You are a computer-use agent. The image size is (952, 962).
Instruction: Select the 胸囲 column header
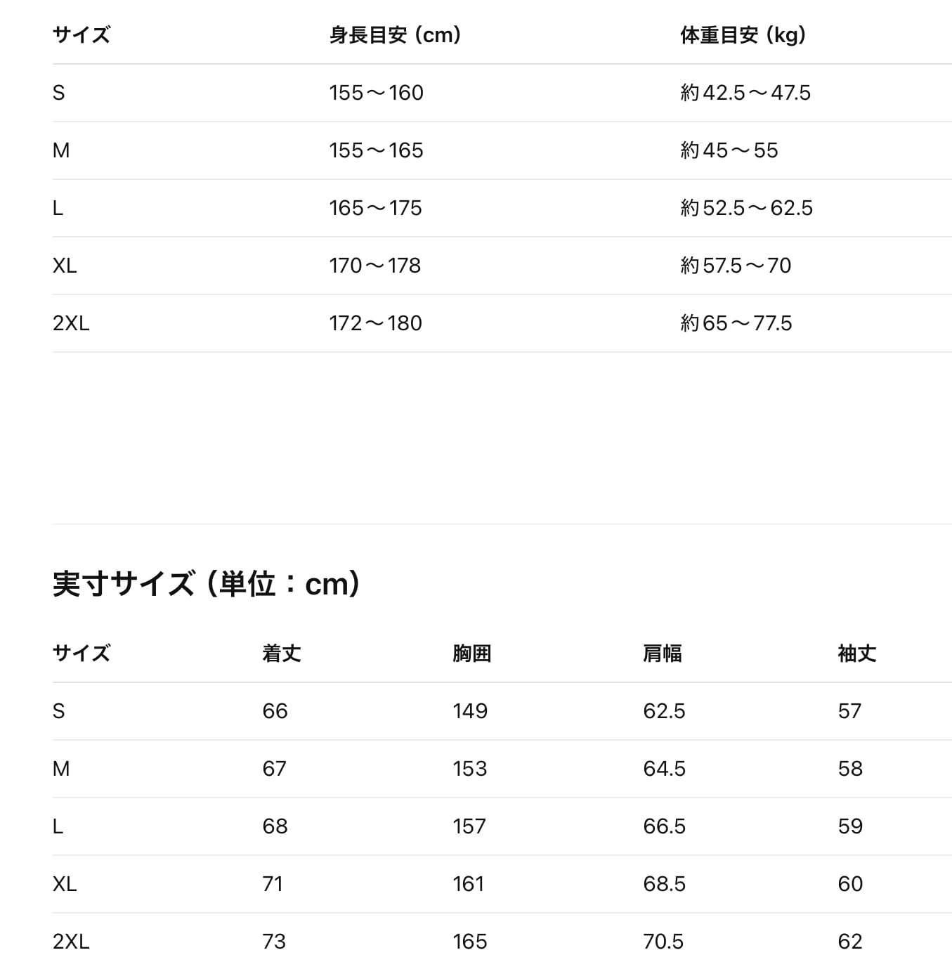click(x=471, y=654)
